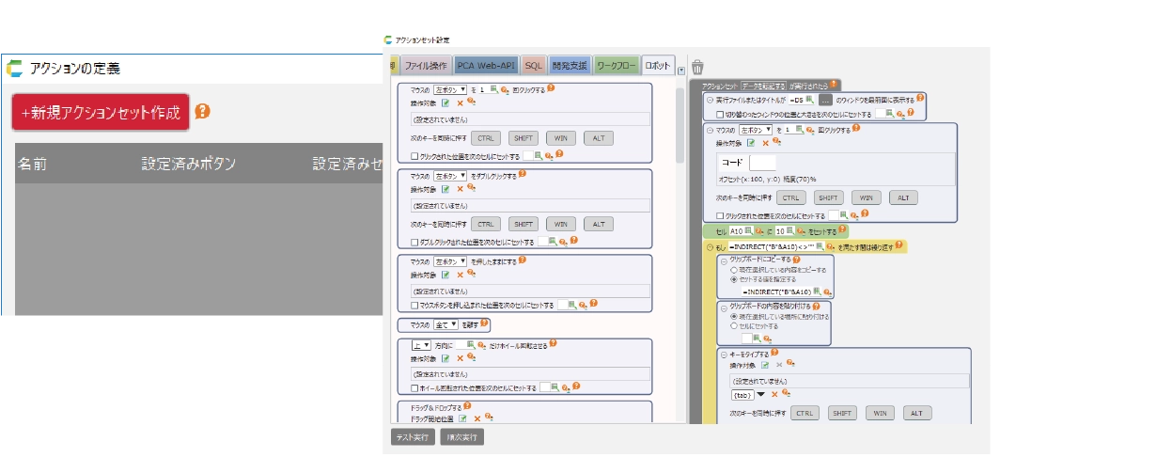Image resolution: width=1172 pixels, height=473 pixels.
Task: Click orange X icon beside ドラッグ開始位置
Action: point(477,418)
